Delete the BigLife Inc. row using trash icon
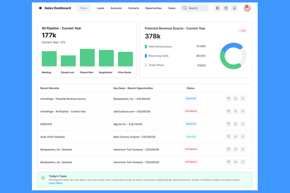The image size is (290, 193). (x=243, y=124)
